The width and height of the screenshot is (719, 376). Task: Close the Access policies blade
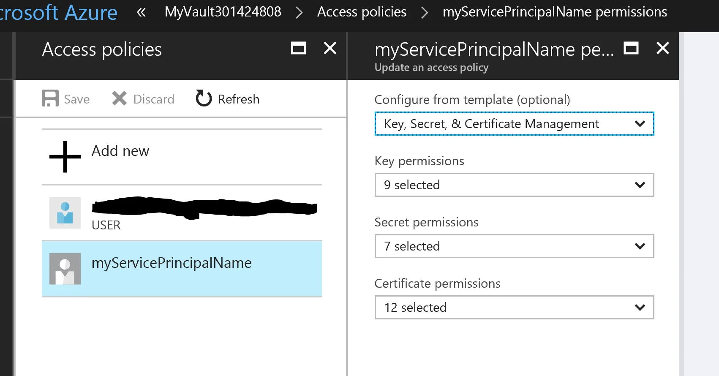click(x=330, y=48)
